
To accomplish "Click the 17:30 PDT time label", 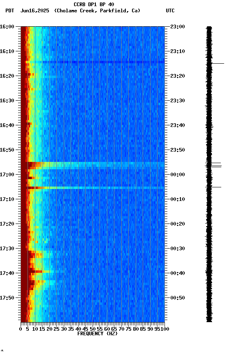I will point(7,249).
